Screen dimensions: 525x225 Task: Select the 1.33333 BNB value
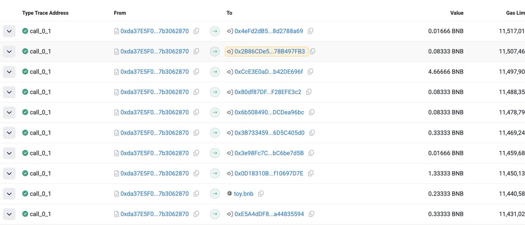446,173
